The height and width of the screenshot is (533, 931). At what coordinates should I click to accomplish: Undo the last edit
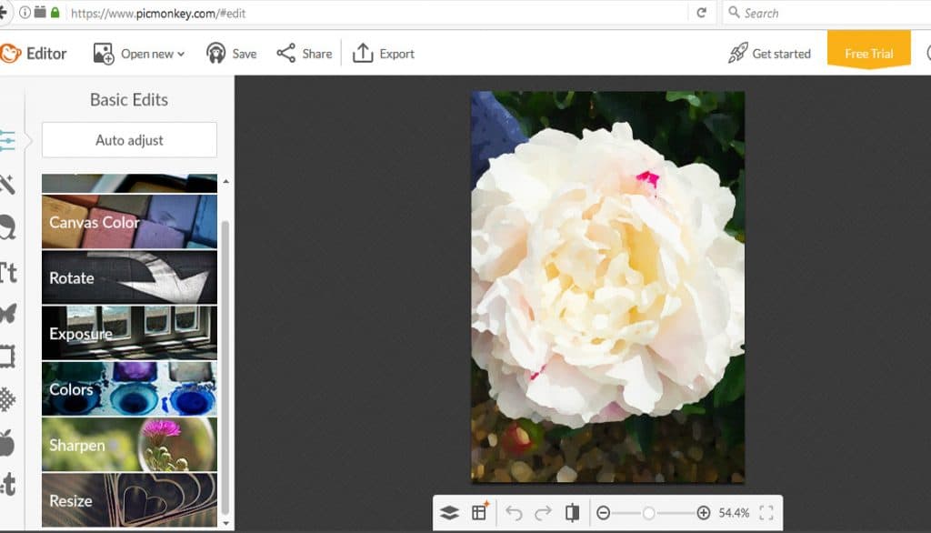pos(514,513)
